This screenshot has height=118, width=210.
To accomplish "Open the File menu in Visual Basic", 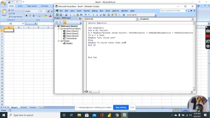I will click(61, 11).
